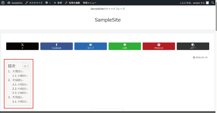The image size is (217, 113).
Task: Click the 2026.05.15 post date
Action: tap(200, 58)
